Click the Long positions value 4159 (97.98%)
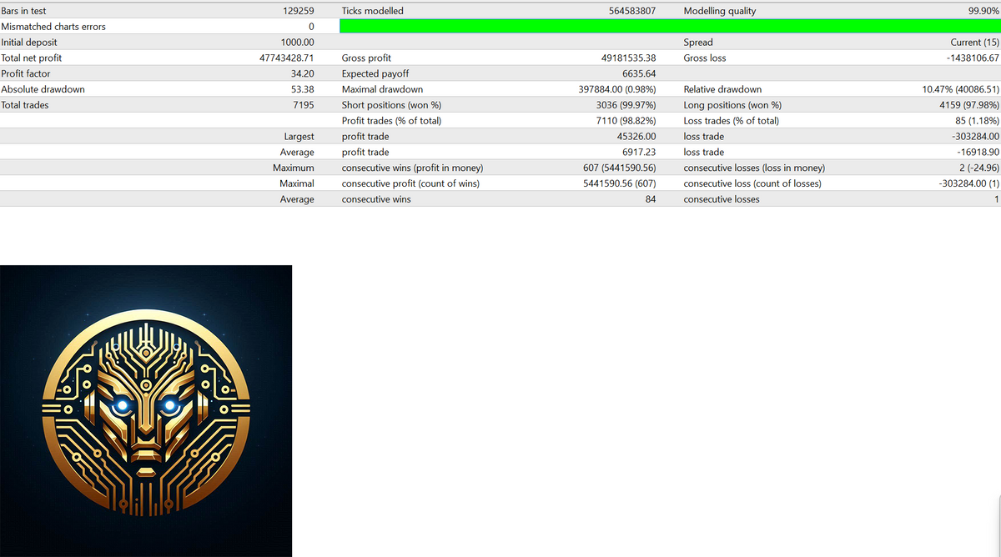1001x557 pixels. click(x=962, y=105)
